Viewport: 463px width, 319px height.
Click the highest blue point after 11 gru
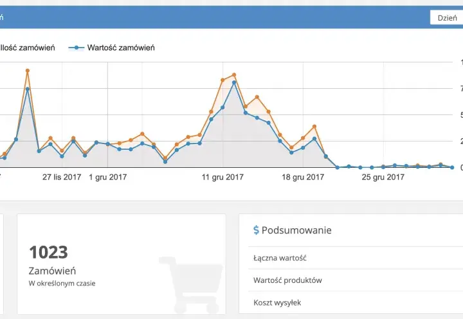(234, 82)
